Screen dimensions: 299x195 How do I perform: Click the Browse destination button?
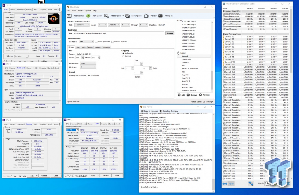(170, 34)
